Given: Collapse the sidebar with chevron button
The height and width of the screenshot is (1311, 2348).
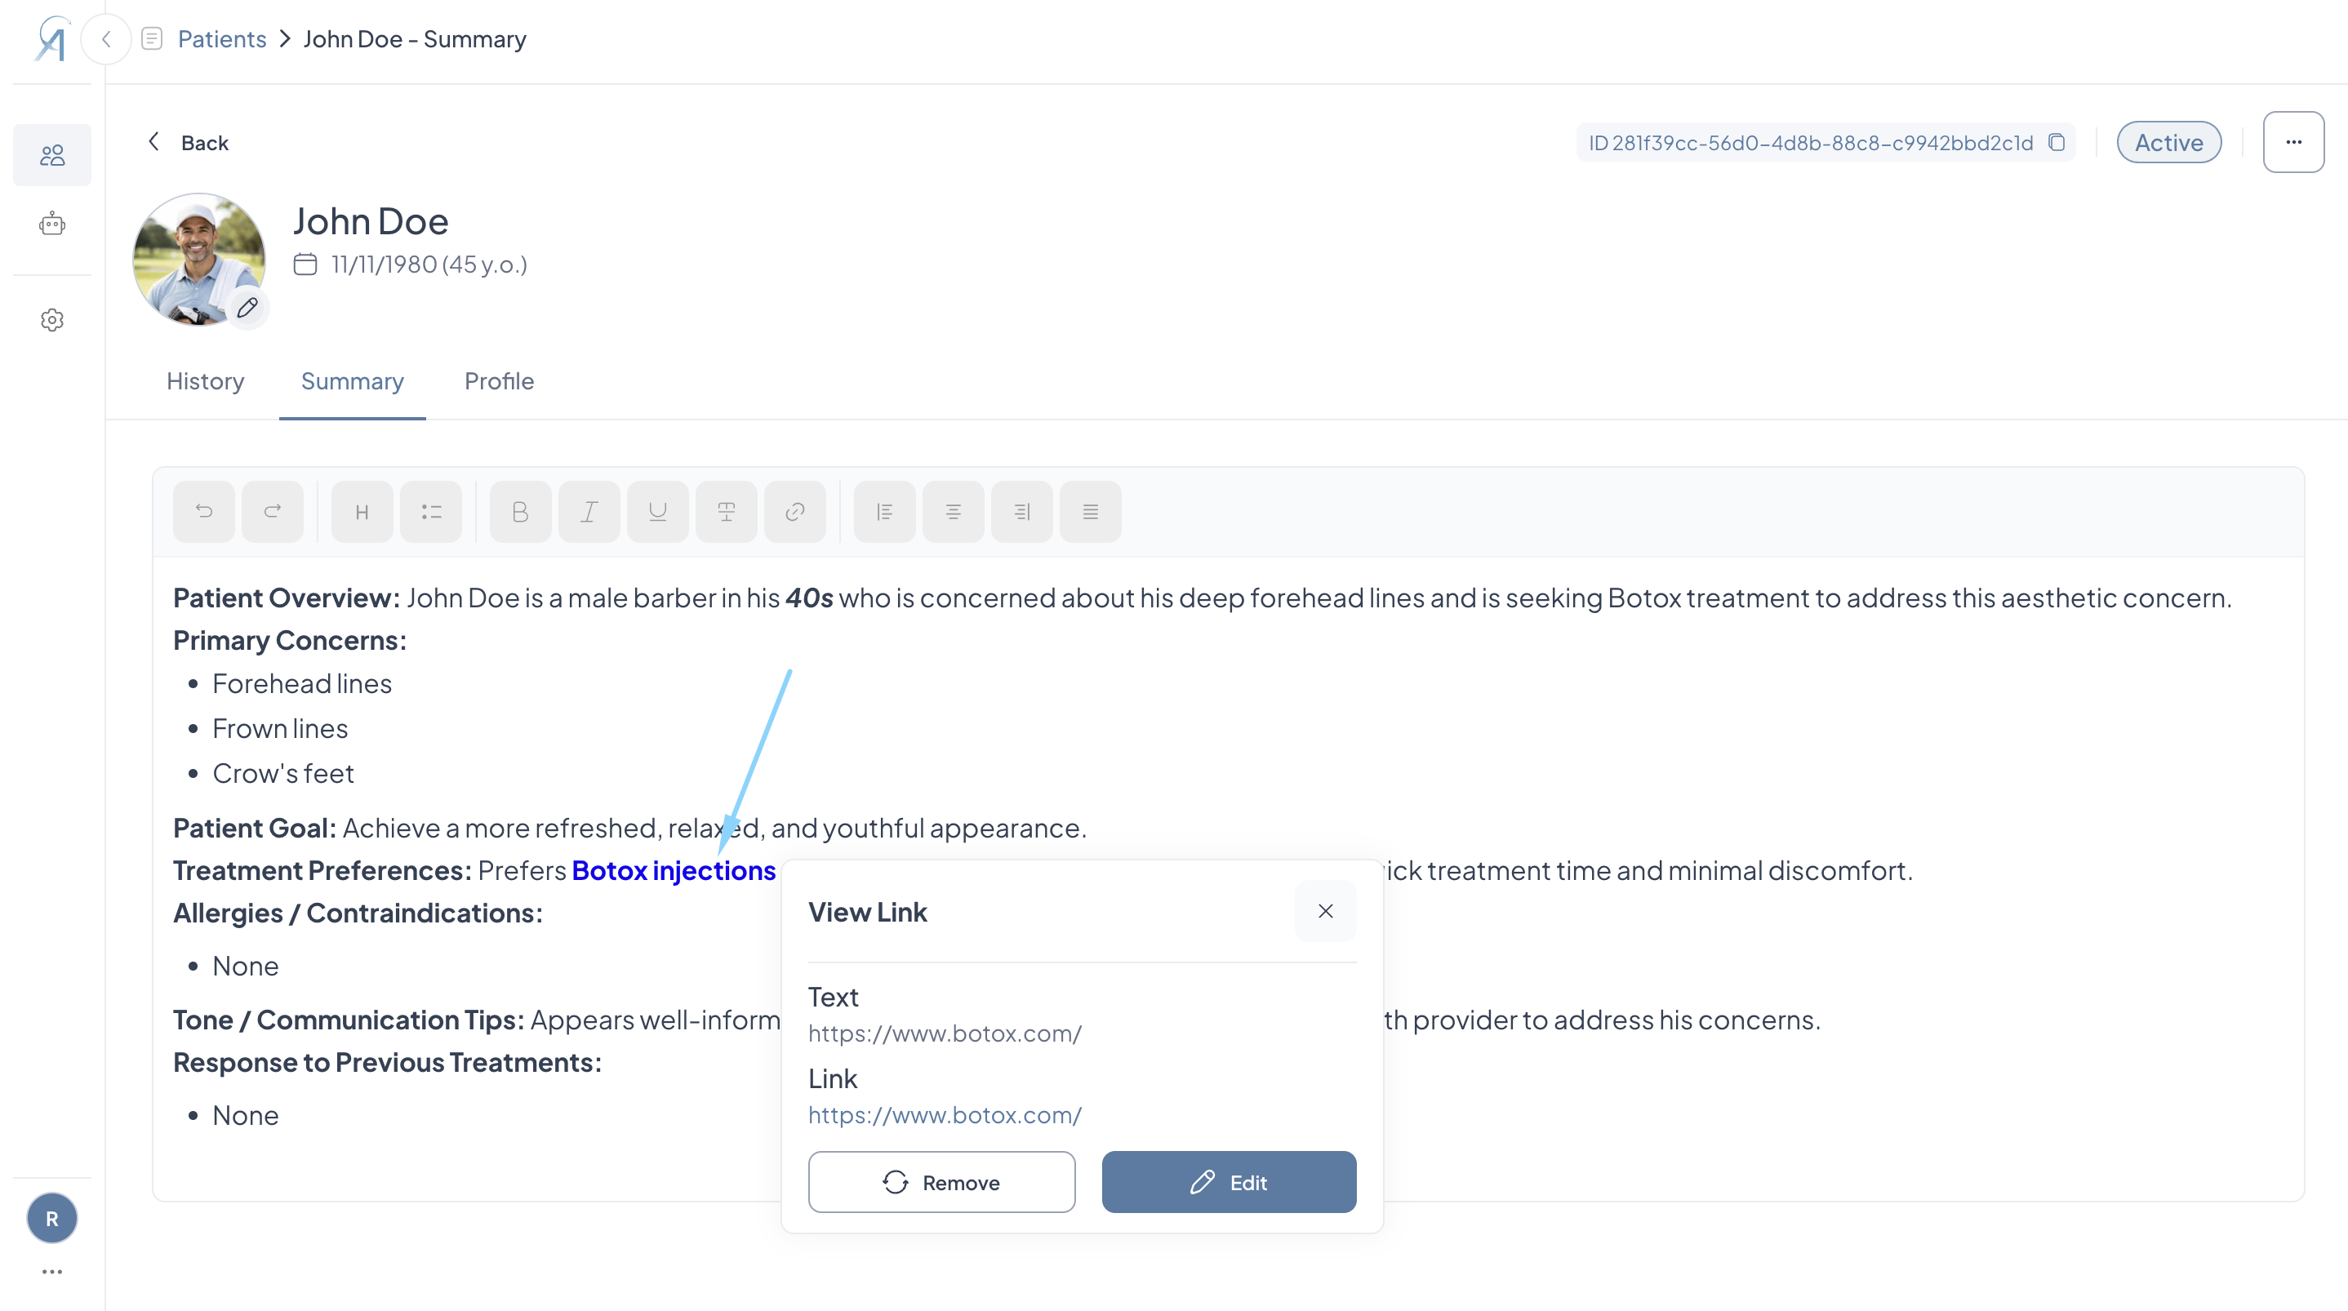Looking at the screenshot, I should pos(107,39).
